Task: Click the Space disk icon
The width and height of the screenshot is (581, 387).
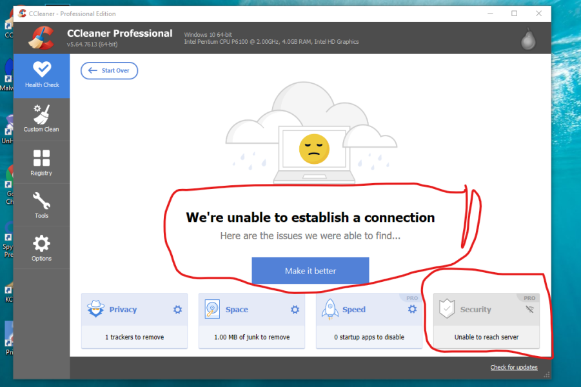Action: (212, 309)
